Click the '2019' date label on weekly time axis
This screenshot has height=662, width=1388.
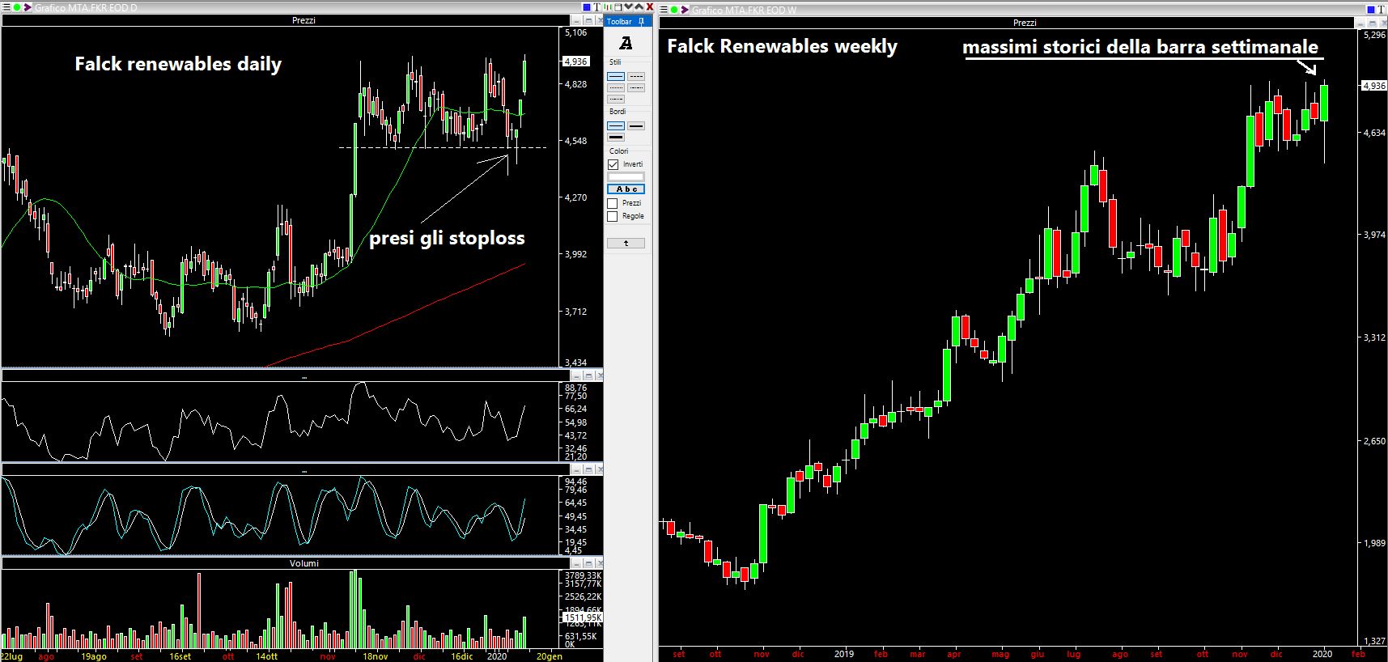click(844, 654)
